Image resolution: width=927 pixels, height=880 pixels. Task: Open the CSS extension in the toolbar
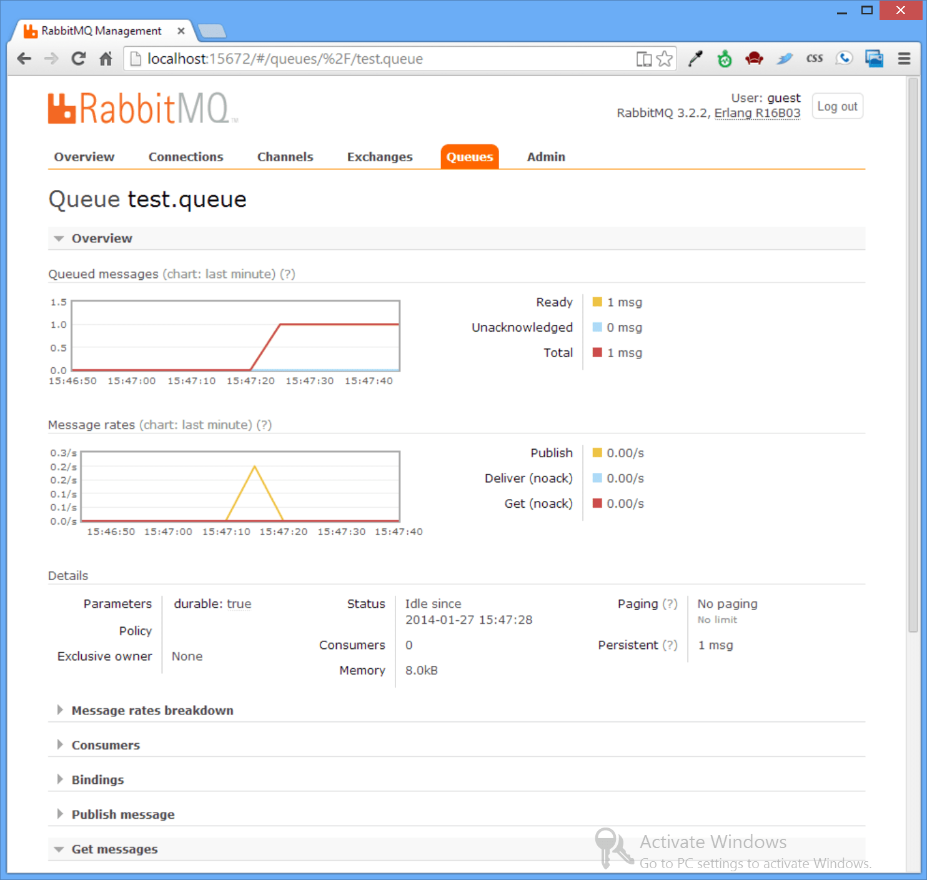(x=814, y=58)
